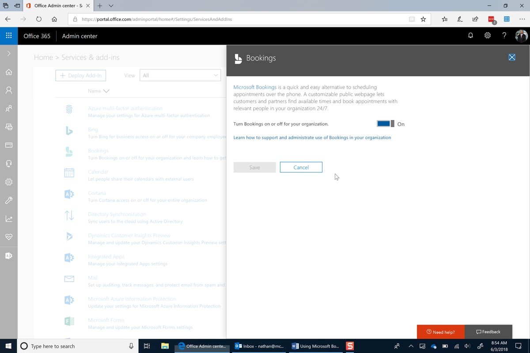Select the Users icon in the left navigation
Screen dimensions: 530x353
[x=8, y=90]
